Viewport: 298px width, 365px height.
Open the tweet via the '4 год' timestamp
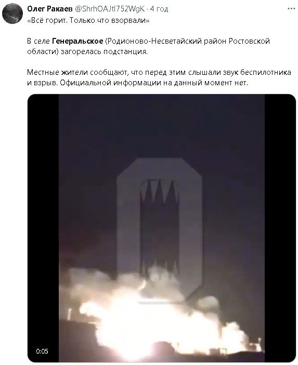[x=159, y=9]
